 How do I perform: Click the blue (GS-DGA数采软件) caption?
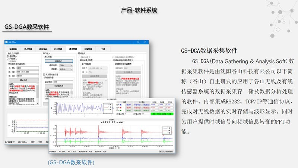71,162
